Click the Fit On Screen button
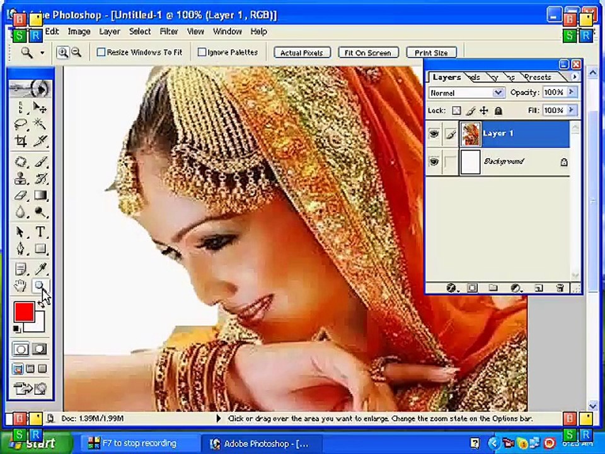The image size is (605, 454). point(368,52)
